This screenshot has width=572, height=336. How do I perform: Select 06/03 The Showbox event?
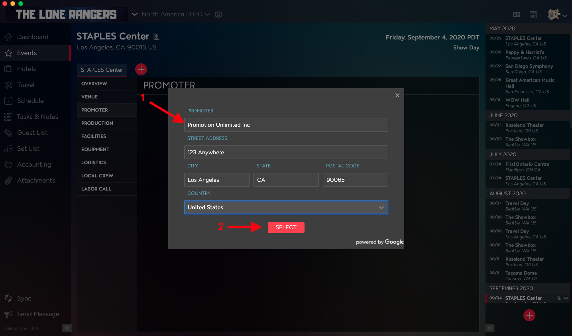pyautogui.click(x=528, y=142)
